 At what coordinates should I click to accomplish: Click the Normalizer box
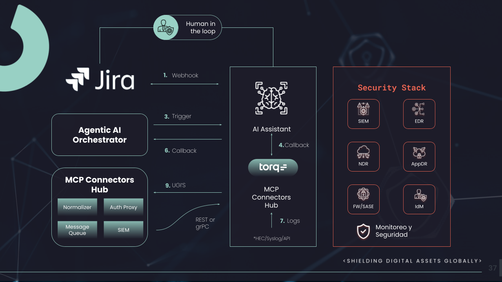pyautogui.click(x=77, y=207)
